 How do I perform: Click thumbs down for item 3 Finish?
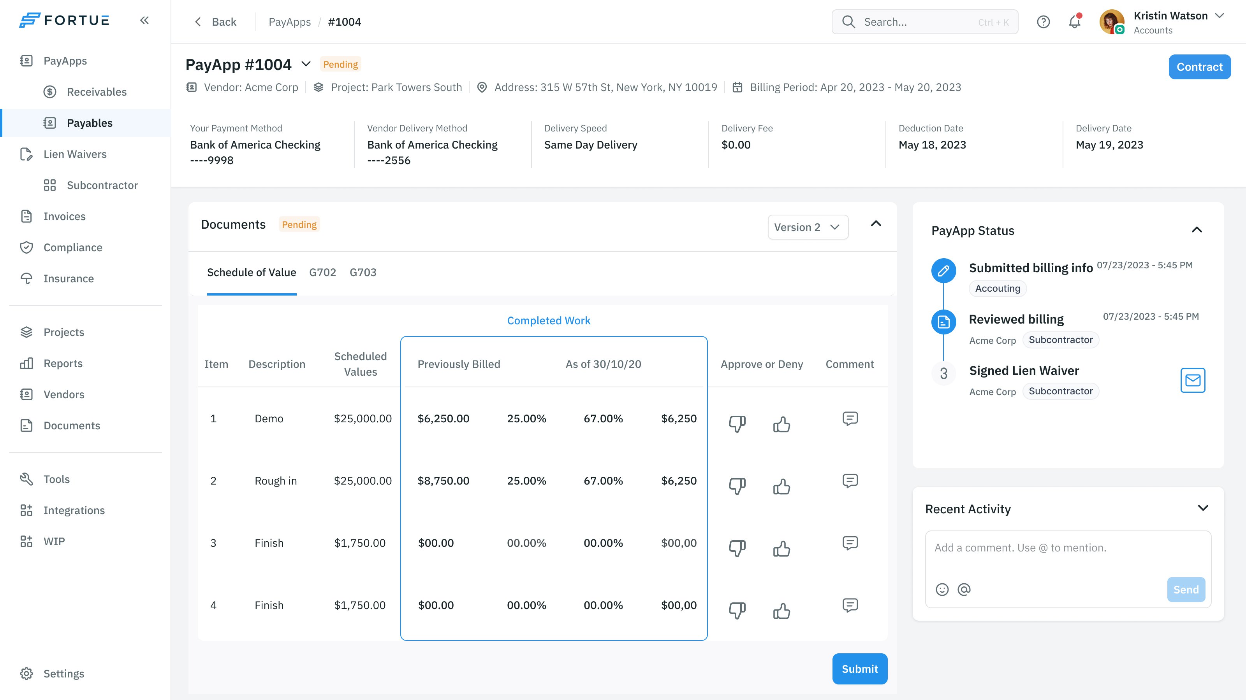click(x=737, y=548)
